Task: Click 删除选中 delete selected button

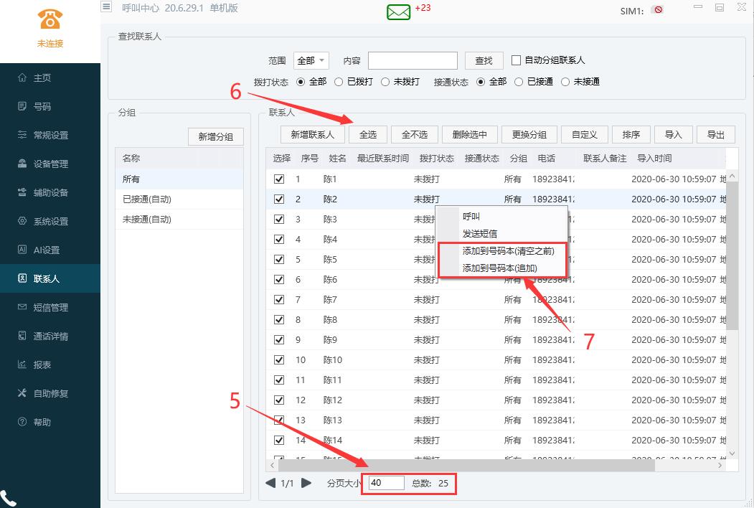Action: [x=469, y=135]
